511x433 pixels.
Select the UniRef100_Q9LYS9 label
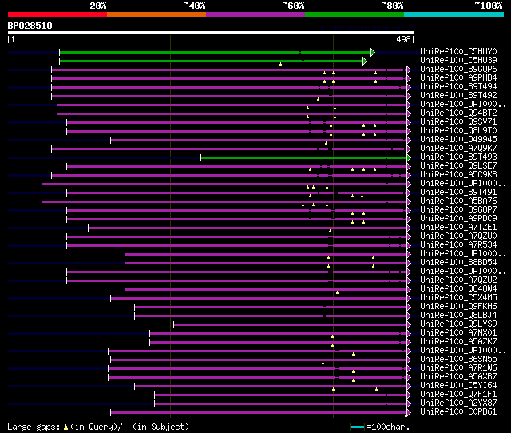pyautogui.click(x=458, y=324)
